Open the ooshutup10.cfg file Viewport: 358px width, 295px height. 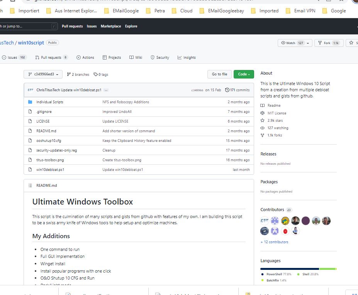click(49, 141)
